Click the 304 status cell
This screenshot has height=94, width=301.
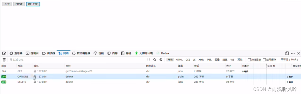(x=4, y=71)
